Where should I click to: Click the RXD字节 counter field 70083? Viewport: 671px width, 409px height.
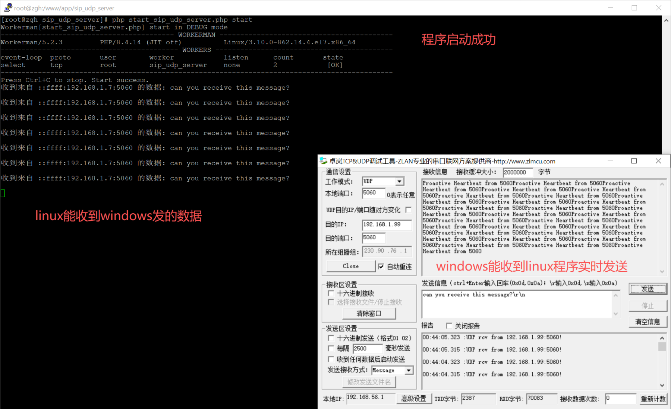coord(542,398)
